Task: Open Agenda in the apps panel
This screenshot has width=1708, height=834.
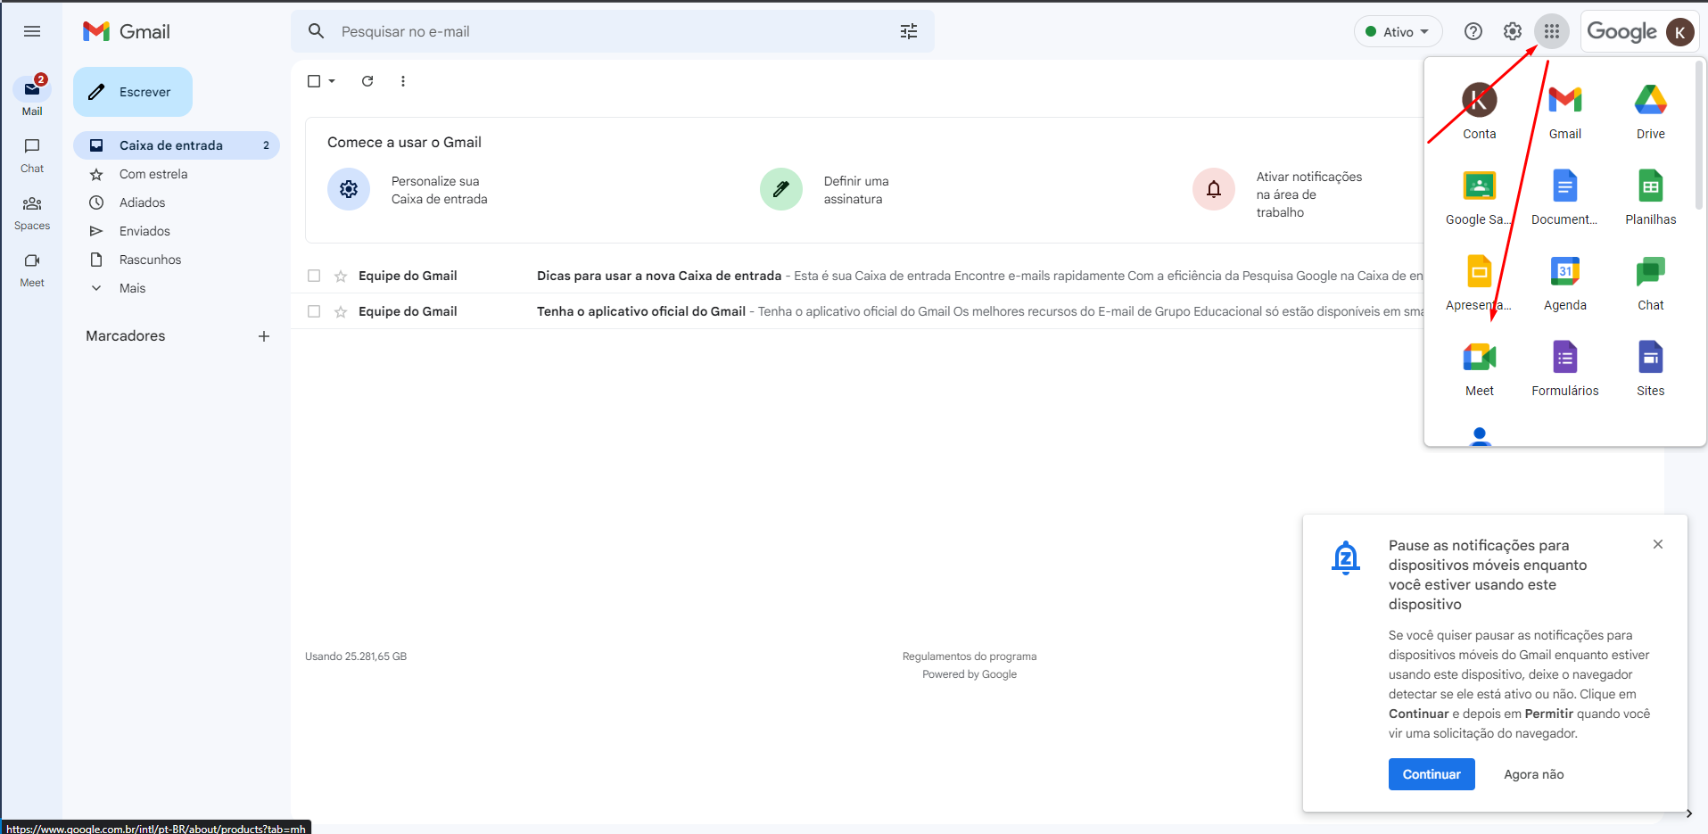Action: 1565,281
